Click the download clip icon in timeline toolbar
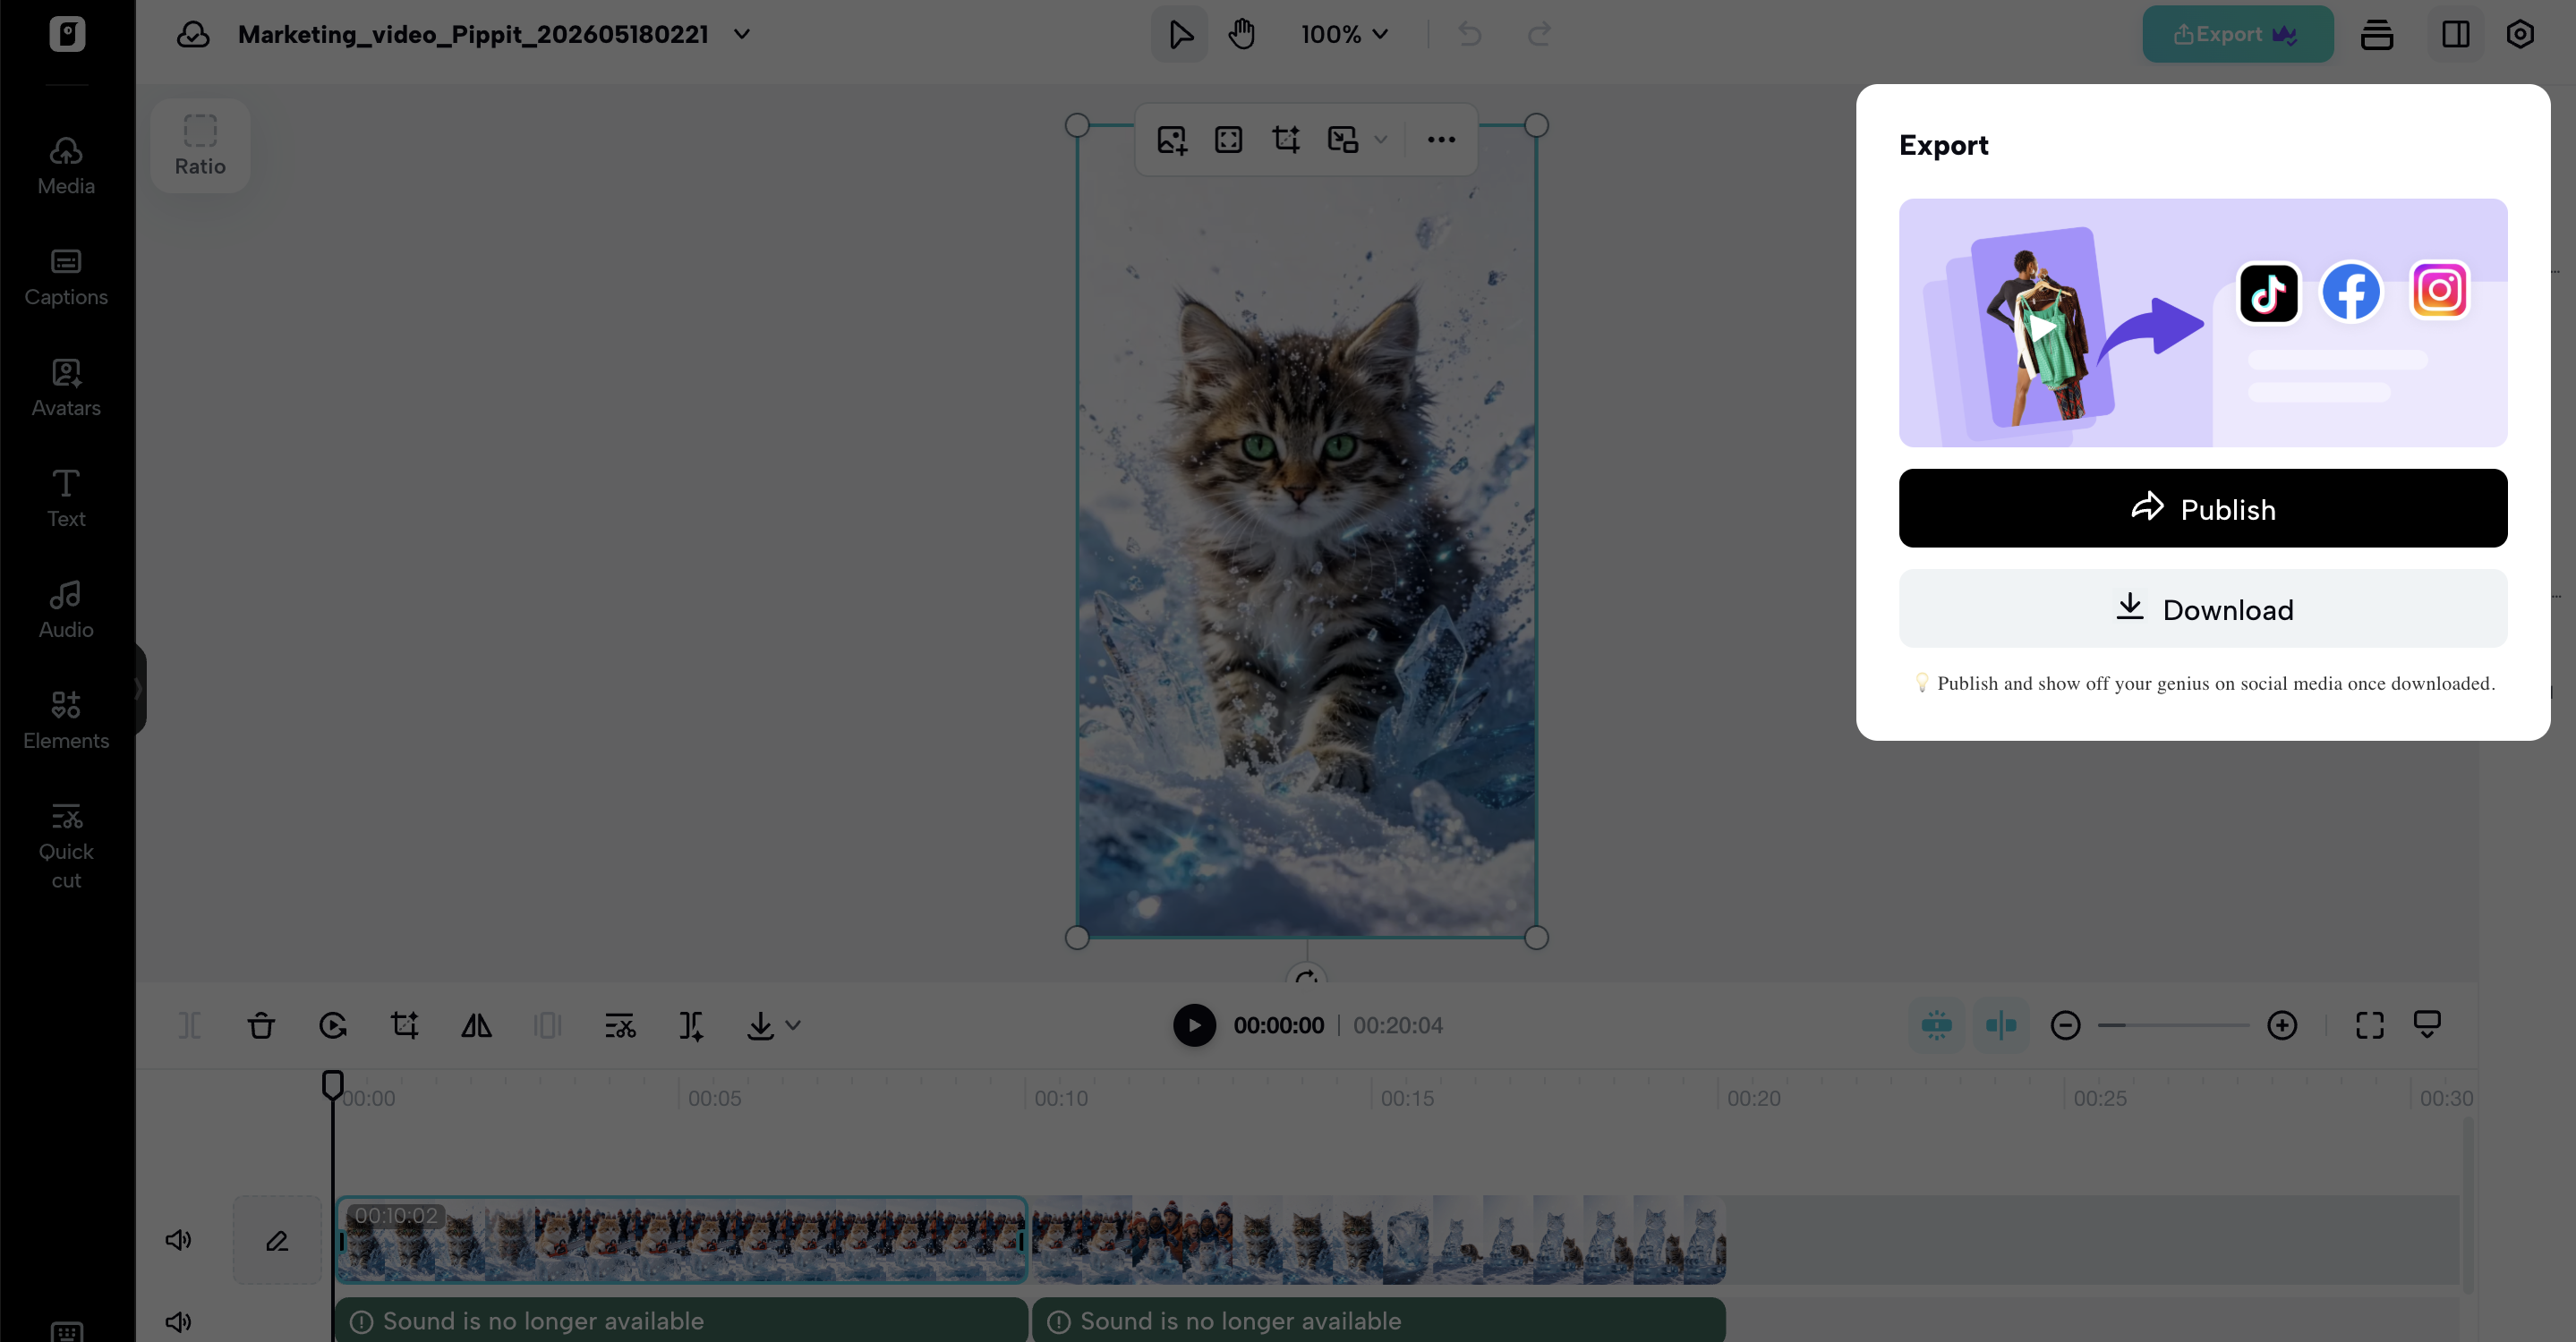Viewport: 2576px width, 1342px height. pos(760,1025)
